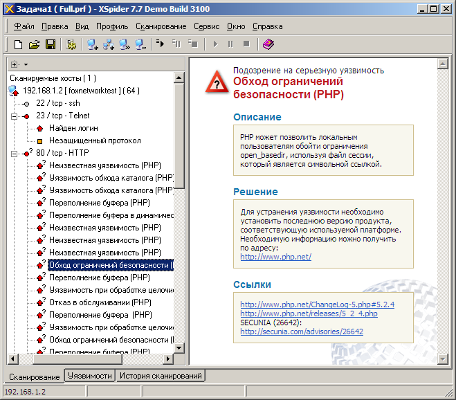Save the task with the floppy disk icon
Viewport: 456px width, 400px height.
51,44
